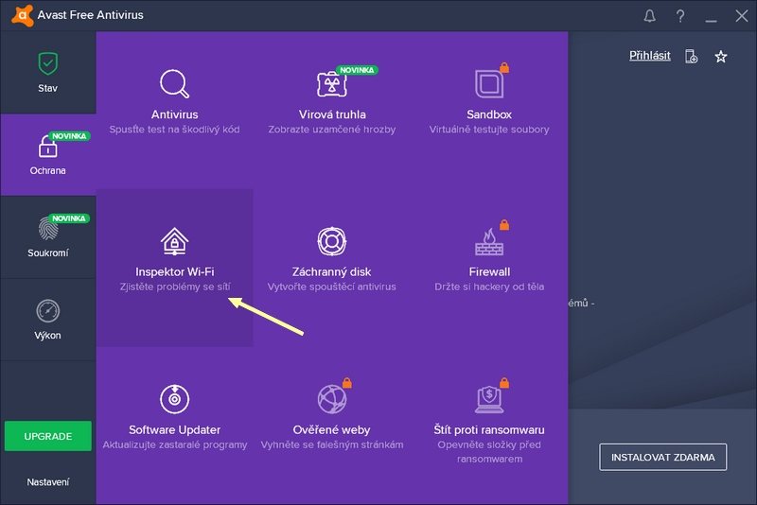Click the 'Antivirus' tile title
The image size is (757, 505).
174,114
